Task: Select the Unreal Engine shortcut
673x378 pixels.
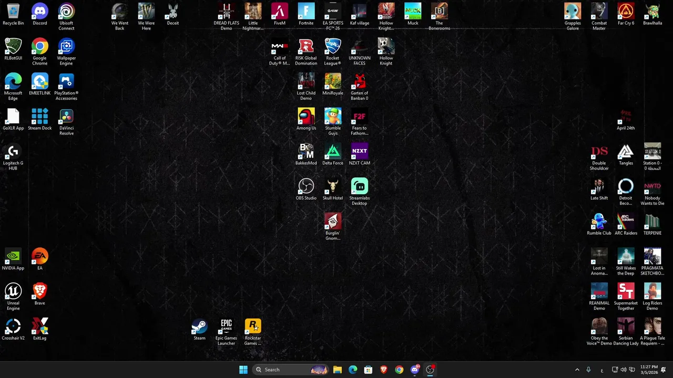Action: (x=13, y=297)
